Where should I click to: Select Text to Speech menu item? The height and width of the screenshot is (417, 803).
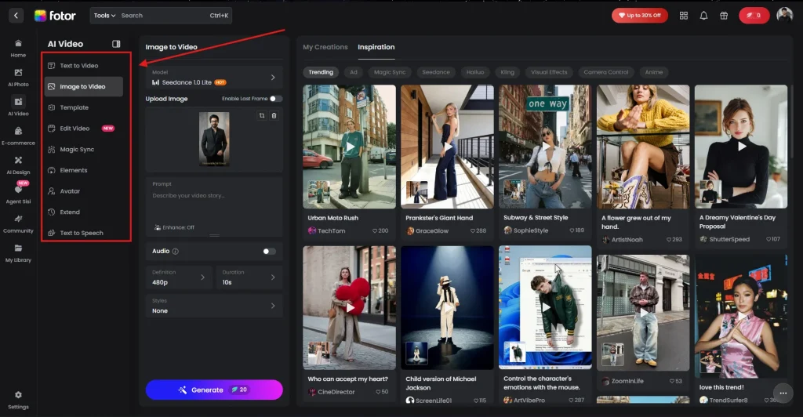[x=83, y=233]
